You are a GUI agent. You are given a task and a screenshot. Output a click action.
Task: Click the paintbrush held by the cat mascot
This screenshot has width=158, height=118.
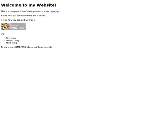9,26
